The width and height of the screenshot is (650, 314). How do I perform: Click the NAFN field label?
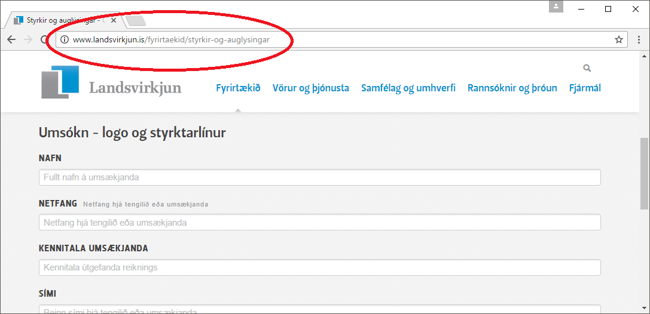tap(50, 158)
